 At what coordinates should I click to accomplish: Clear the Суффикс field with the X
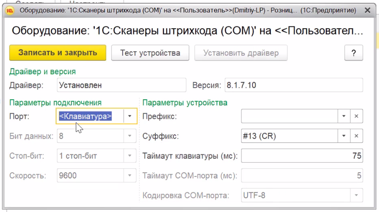point(356,136)
